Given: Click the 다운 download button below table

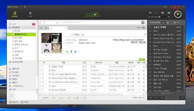Looking at the screenshot, I should click(x=61, y=98).
